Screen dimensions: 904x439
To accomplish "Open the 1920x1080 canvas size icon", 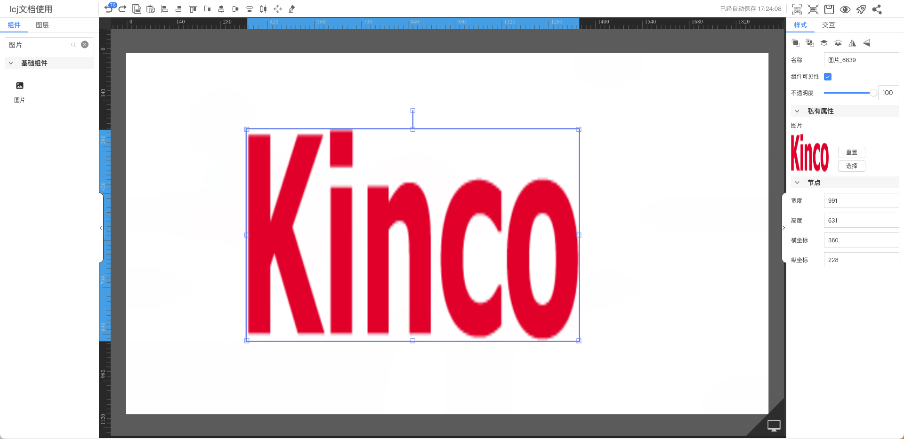I will tap(797, 9).
